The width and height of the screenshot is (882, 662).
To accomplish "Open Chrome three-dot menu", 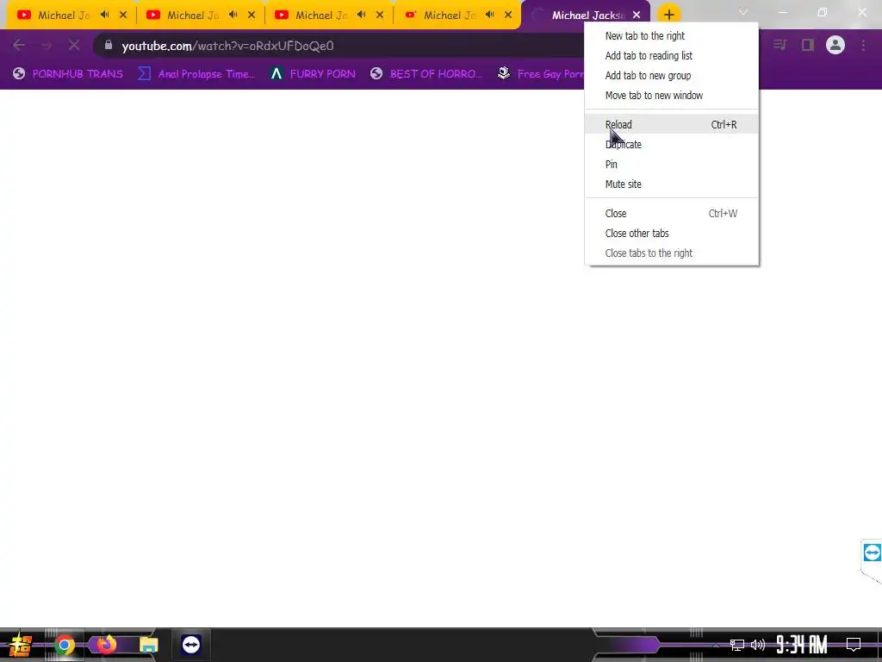I will coord(863,45).
